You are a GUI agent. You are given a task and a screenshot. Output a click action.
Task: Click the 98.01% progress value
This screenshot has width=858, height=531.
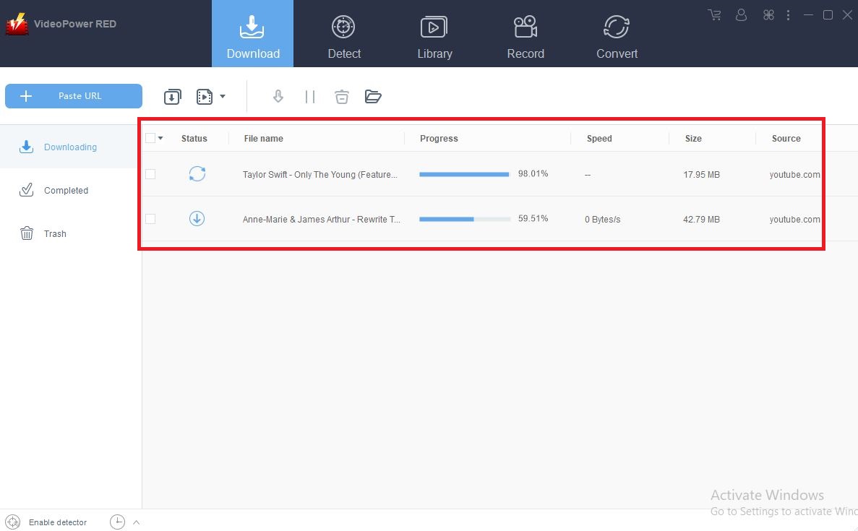point(533,173)
